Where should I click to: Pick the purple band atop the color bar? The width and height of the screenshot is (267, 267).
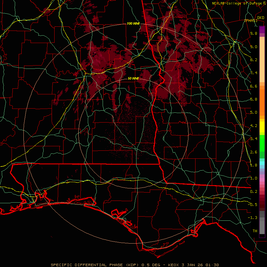point(262,30)
